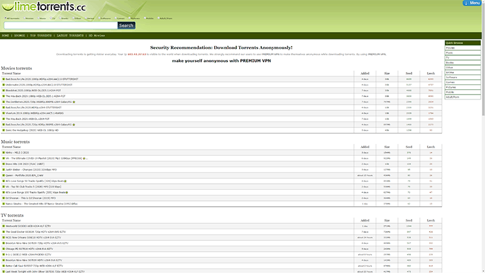Click download icon beside Sonic the Hedgehog torrent
The width and height of the screenshot is (485, 273).
4,130
